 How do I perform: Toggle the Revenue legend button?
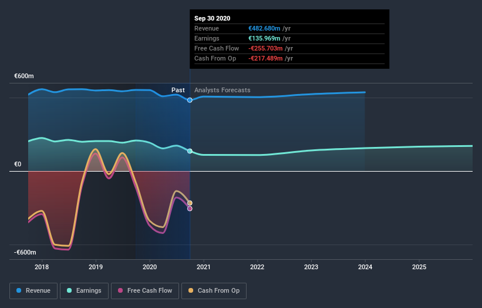pyautogui.click(x=33, y=291)
